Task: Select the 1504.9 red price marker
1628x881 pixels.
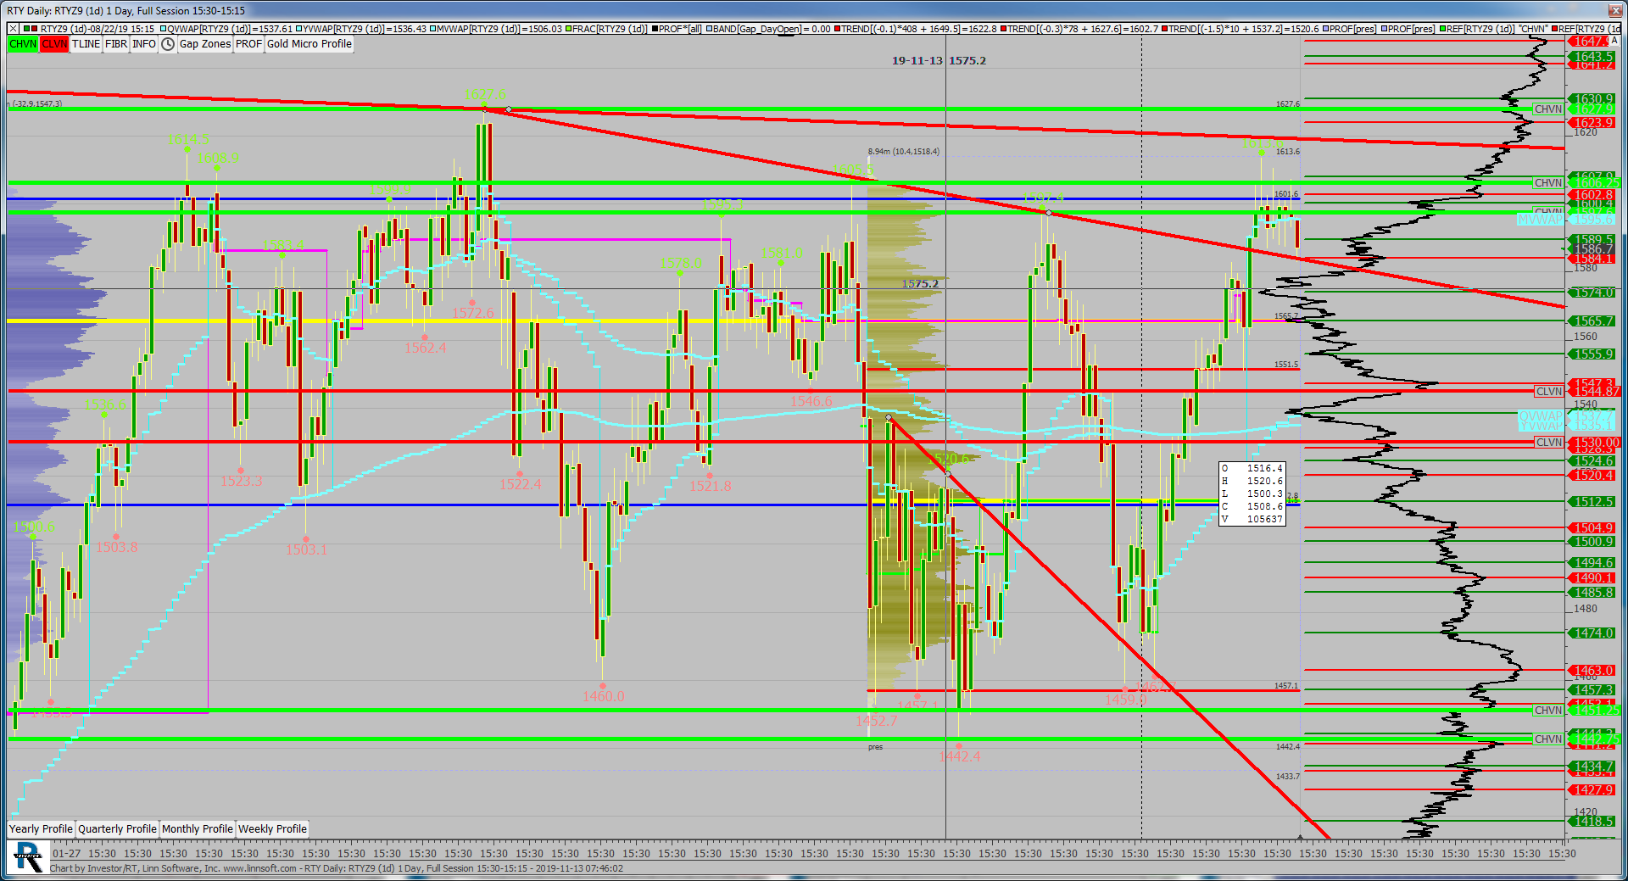Action: pos(1593,528)
